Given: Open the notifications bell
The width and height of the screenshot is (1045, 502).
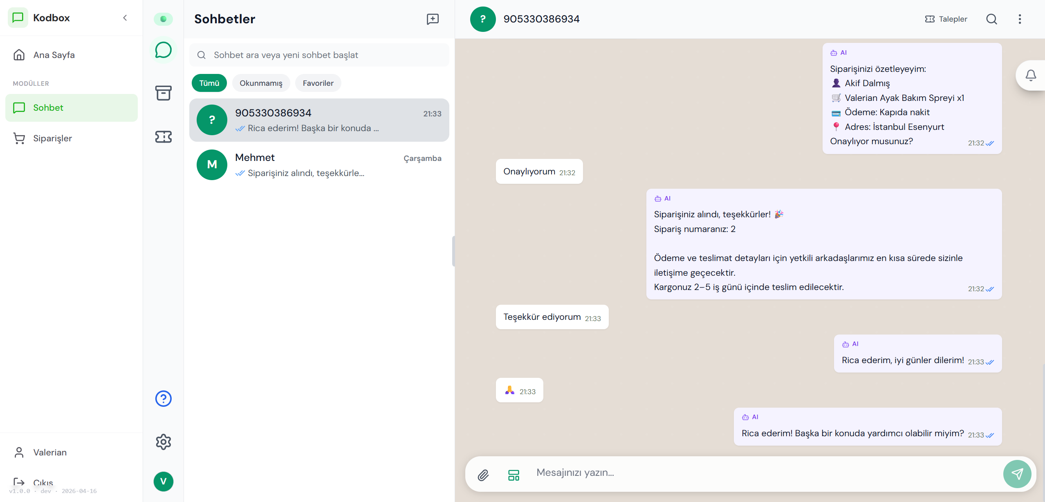Looking at the screenshot, I should [x=1031, y=75].
